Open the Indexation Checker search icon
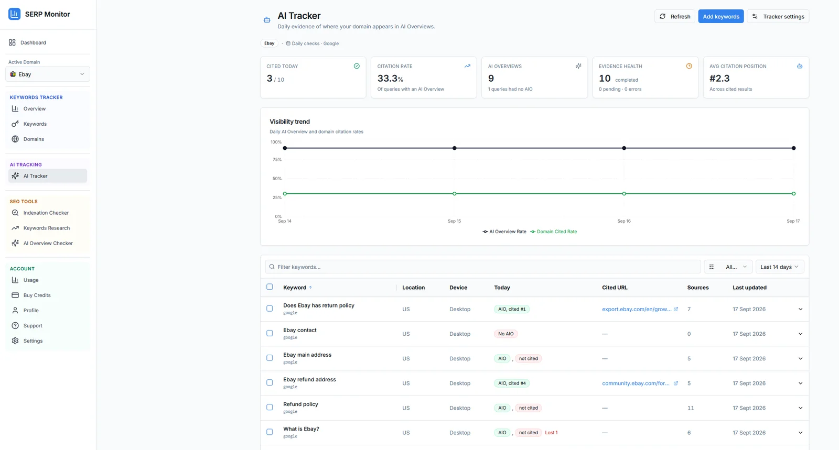Viewport: 839px width, 450px height. click(x=15, y=213)
